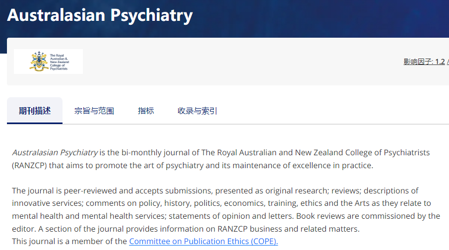Open the 影响因子: 1.2 link

coord(424,62)
